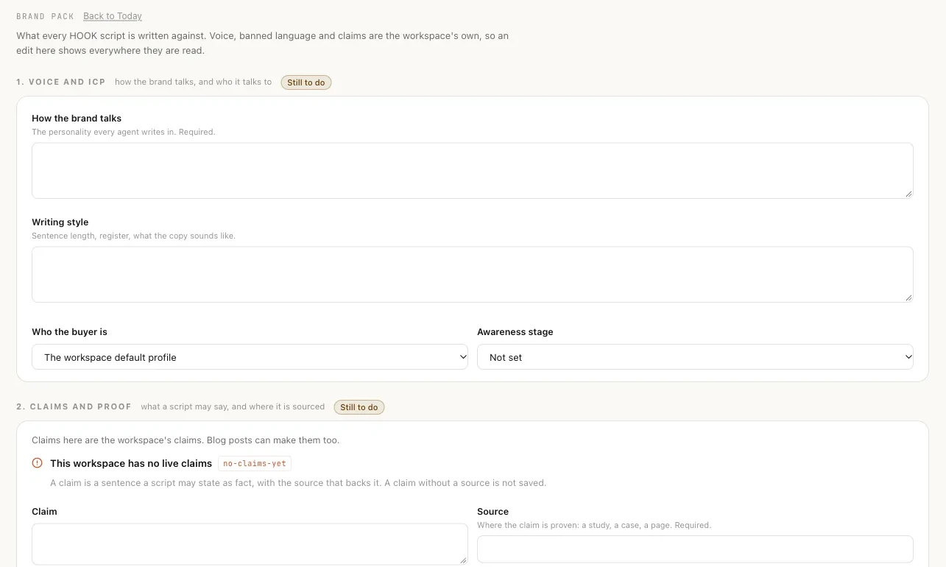This screenshot has height=567, width=946.
Task: Follow the "Back to Today" link
Action: click(x=113, y=16)
